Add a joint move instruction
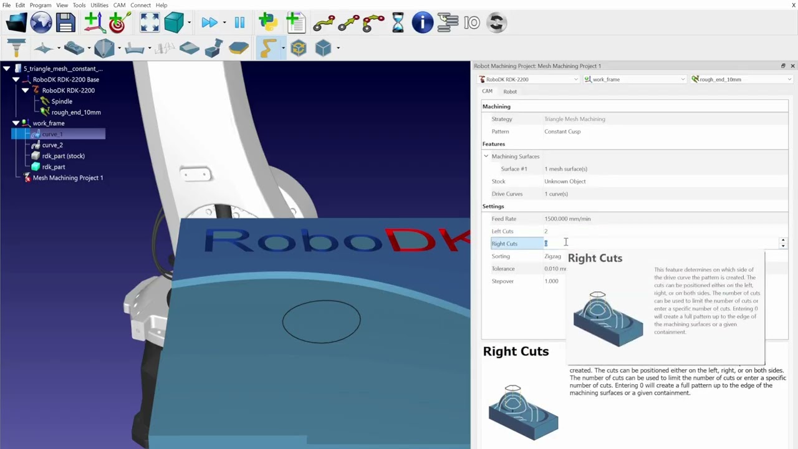This screenshot has height=449, width=798. click(324, 23)
